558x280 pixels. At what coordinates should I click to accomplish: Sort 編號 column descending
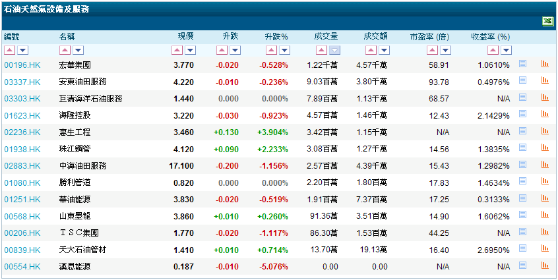(x=23, y=50)
